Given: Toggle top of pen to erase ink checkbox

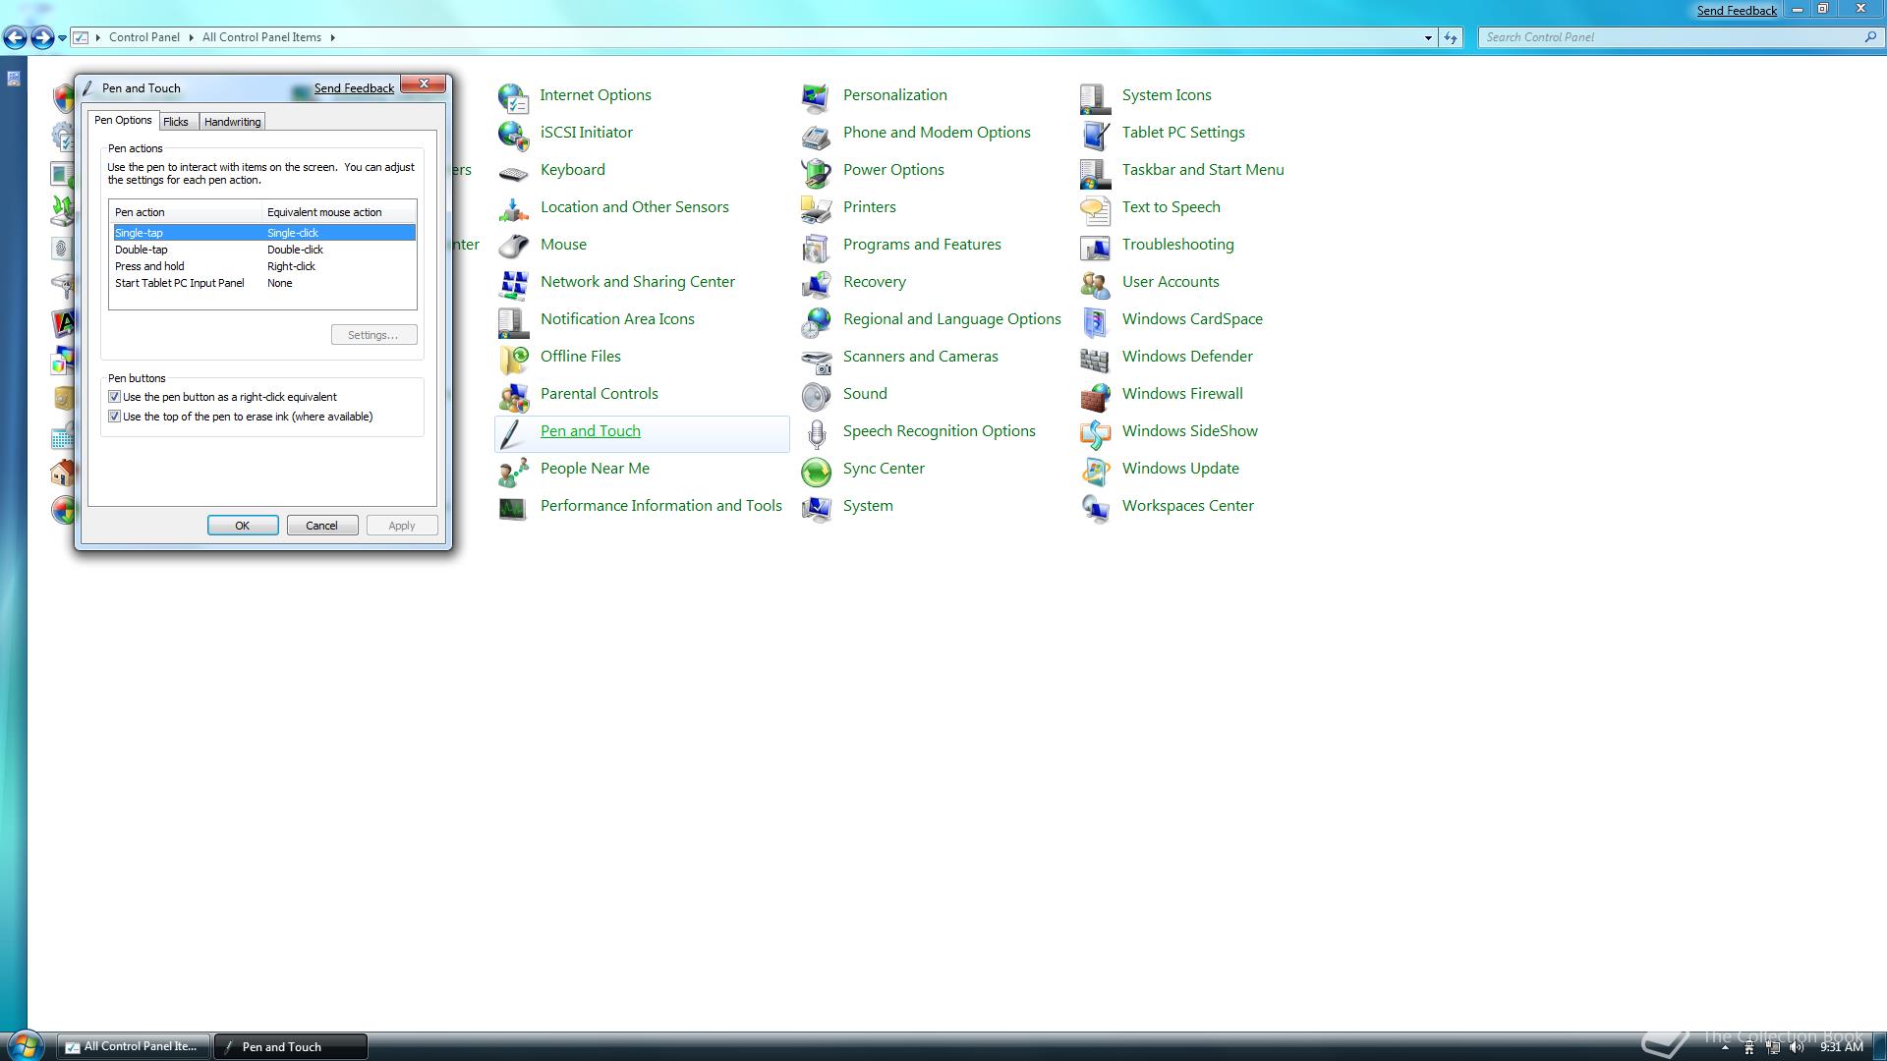Looking at the screenshot, I should [x=114, y=417].
